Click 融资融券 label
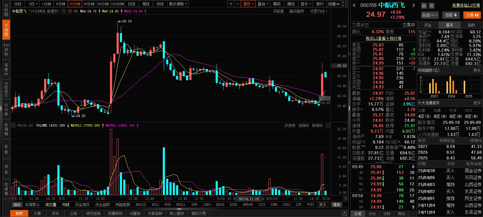This screenshot has width=483, height=217. [x=297, y=11]
